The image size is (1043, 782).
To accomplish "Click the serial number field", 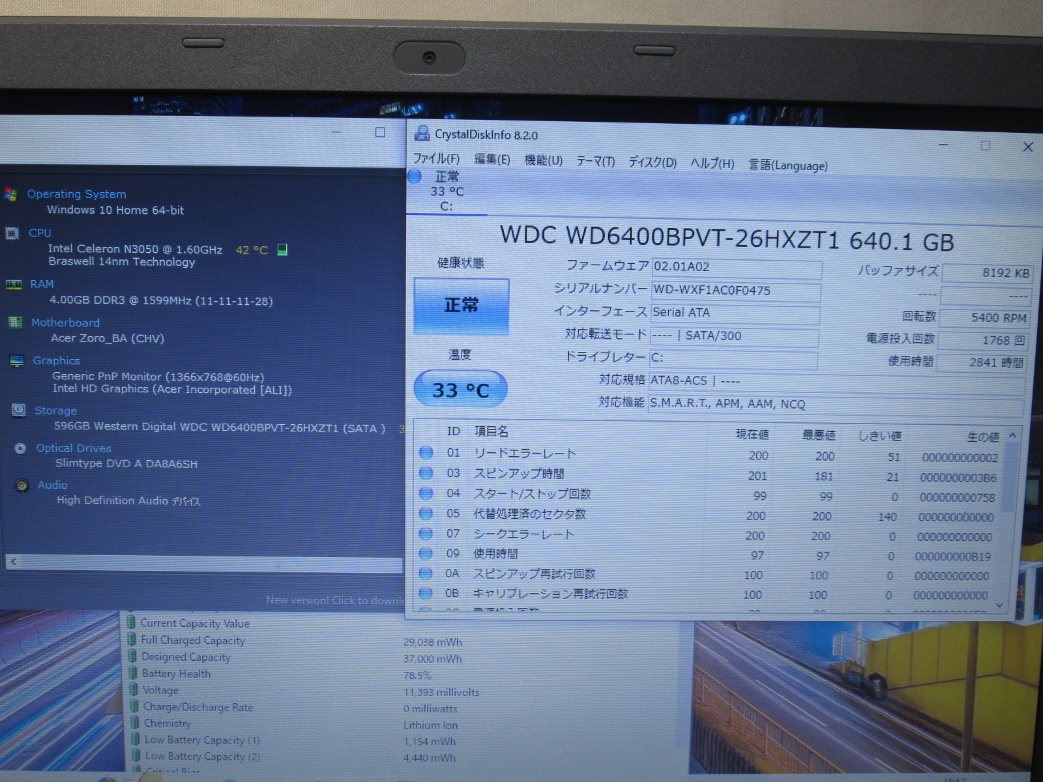I will pyautogui.click(x=735, y=291).
